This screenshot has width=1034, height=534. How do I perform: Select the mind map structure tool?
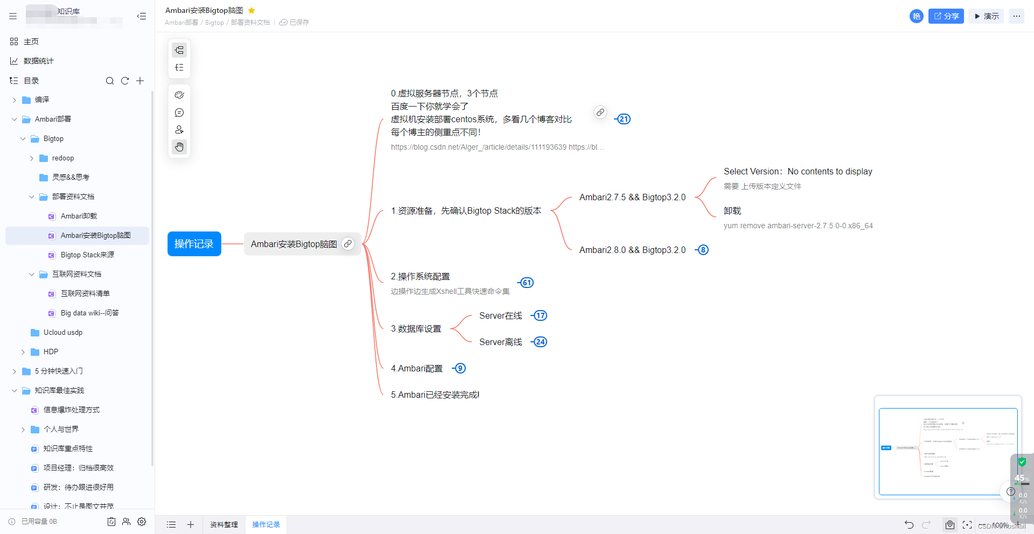(x=179, y=50)
